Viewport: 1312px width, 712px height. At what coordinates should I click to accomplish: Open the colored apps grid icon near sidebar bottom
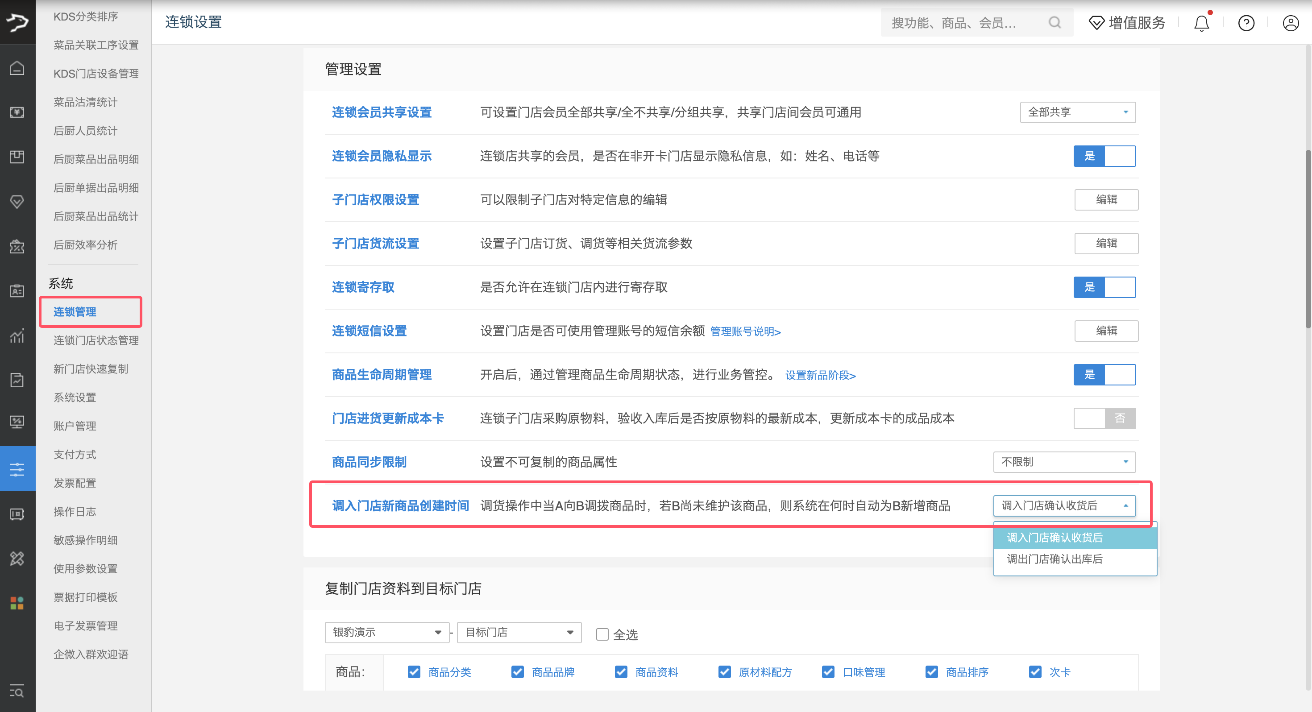(17, 603)
